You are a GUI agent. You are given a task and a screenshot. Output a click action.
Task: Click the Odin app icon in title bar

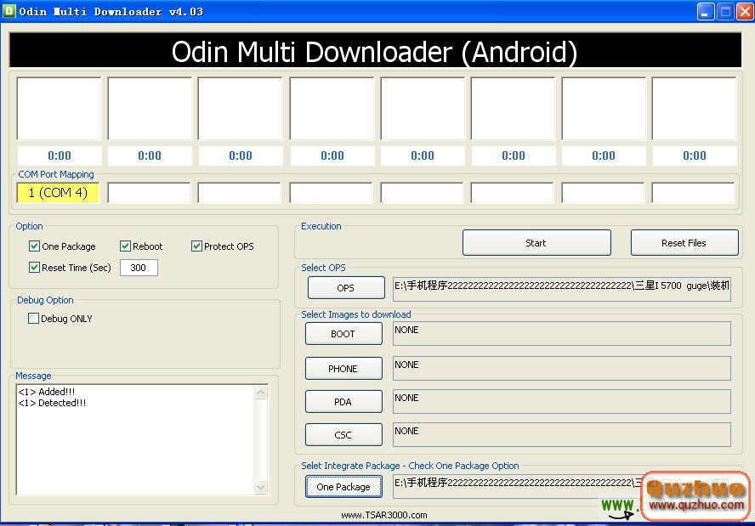coord(9,10)
